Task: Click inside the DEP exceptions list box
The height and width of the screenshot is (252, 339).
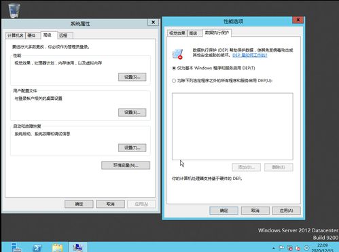Action: 232,126
